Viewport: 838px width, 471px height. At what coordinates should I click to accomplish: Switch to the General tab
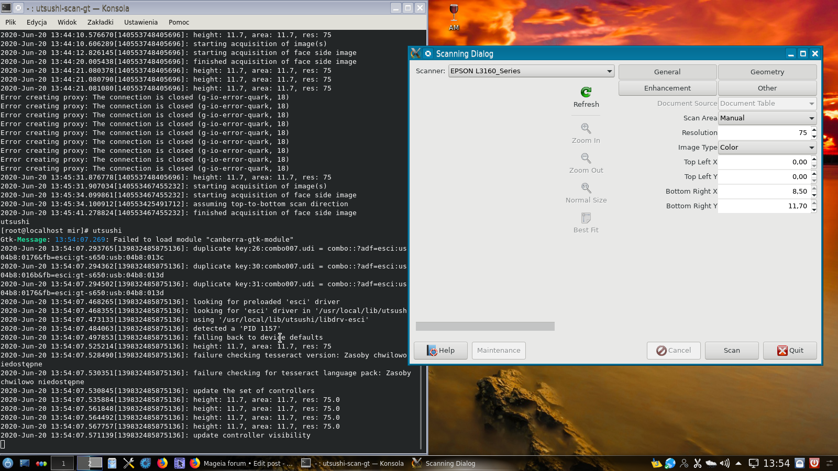coord(667,72)
